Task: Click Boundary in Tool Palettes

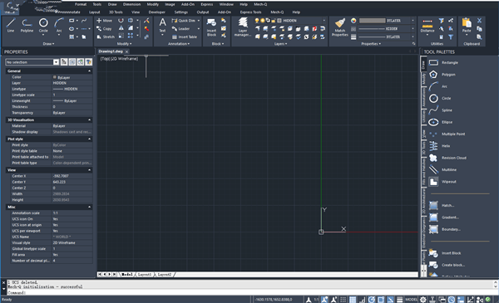Action: (x=445, y=229)
